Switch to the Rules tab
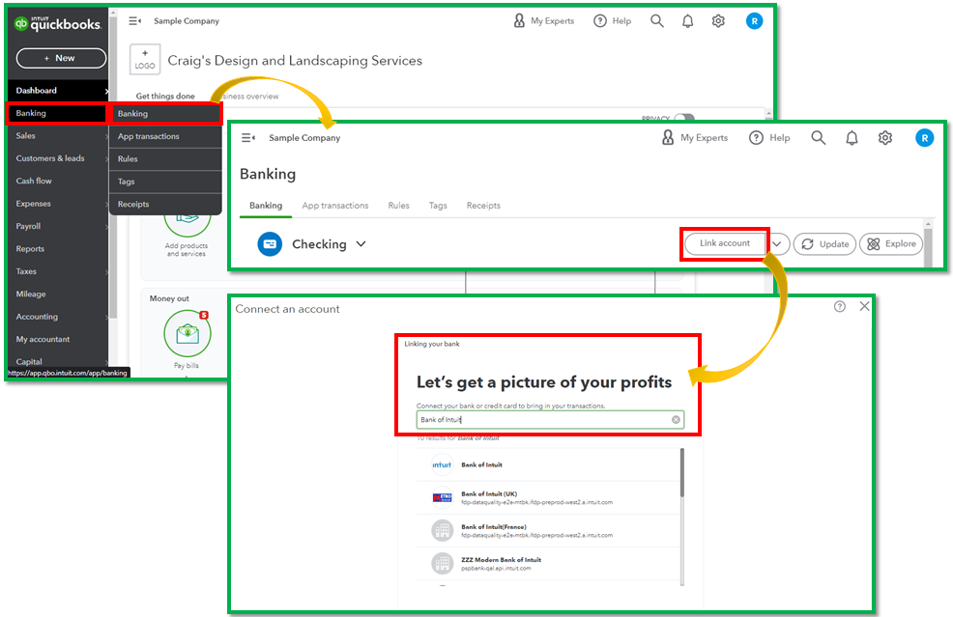The height and width of the screenshot is (617, 953). [x=399, y=206]
